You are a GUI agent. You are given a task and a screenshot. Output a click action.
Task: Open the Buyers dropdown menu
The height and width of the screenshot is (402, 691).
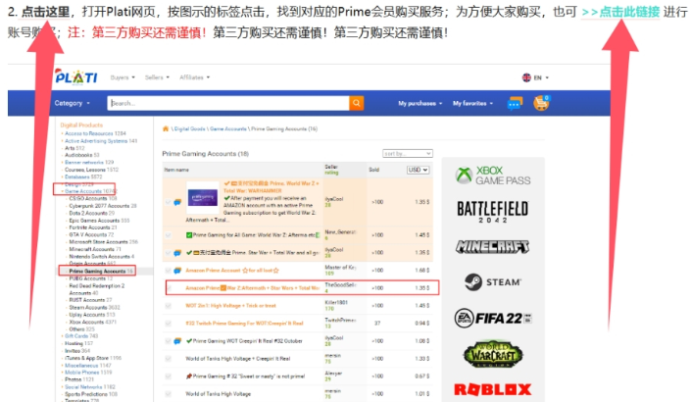tap(123, 77)
